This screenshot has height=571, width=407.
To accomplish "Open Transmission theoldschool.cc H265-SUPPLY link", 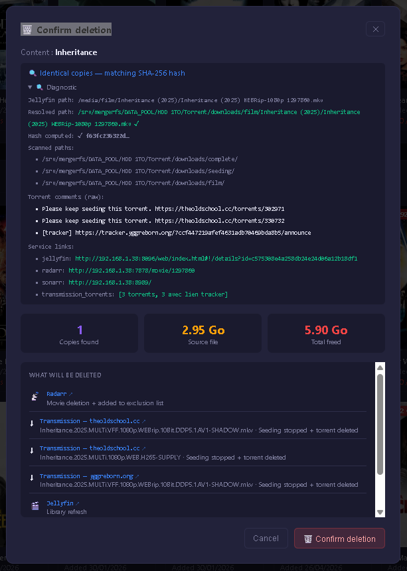I will coord(93,448).
